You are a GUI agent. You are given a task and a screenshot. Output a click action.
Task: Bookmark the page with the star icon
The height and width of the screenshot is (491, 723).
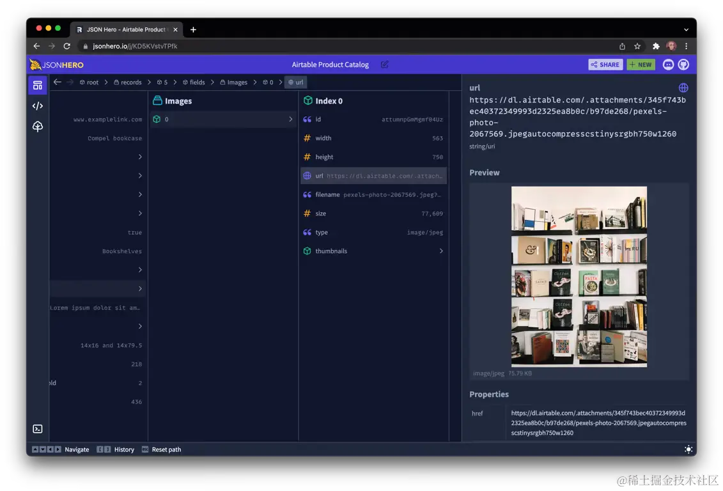637,46
